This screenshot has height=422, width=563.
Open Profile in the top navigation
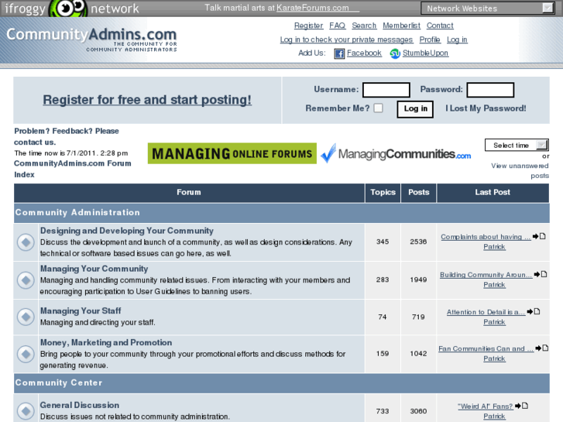click(430, 39)
